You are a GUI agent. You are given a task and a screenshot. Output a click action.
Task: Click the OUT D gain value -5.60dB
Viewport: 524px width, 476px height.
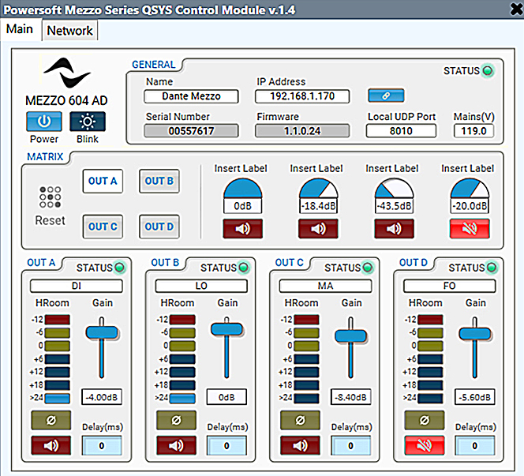(474, 397)
